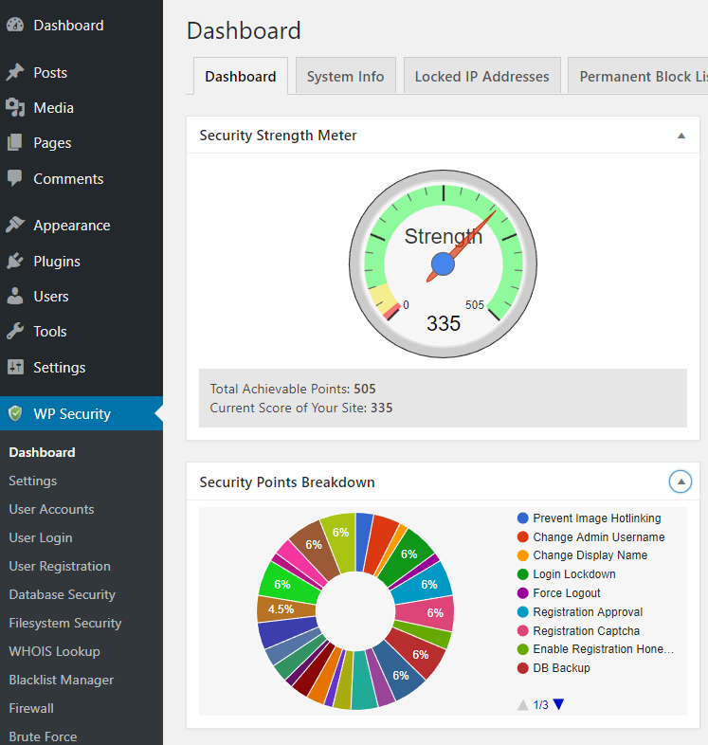This screenshot has height=745, width=708.
Task: Click the Comments speech bubble icon
Action: [15, 178]
